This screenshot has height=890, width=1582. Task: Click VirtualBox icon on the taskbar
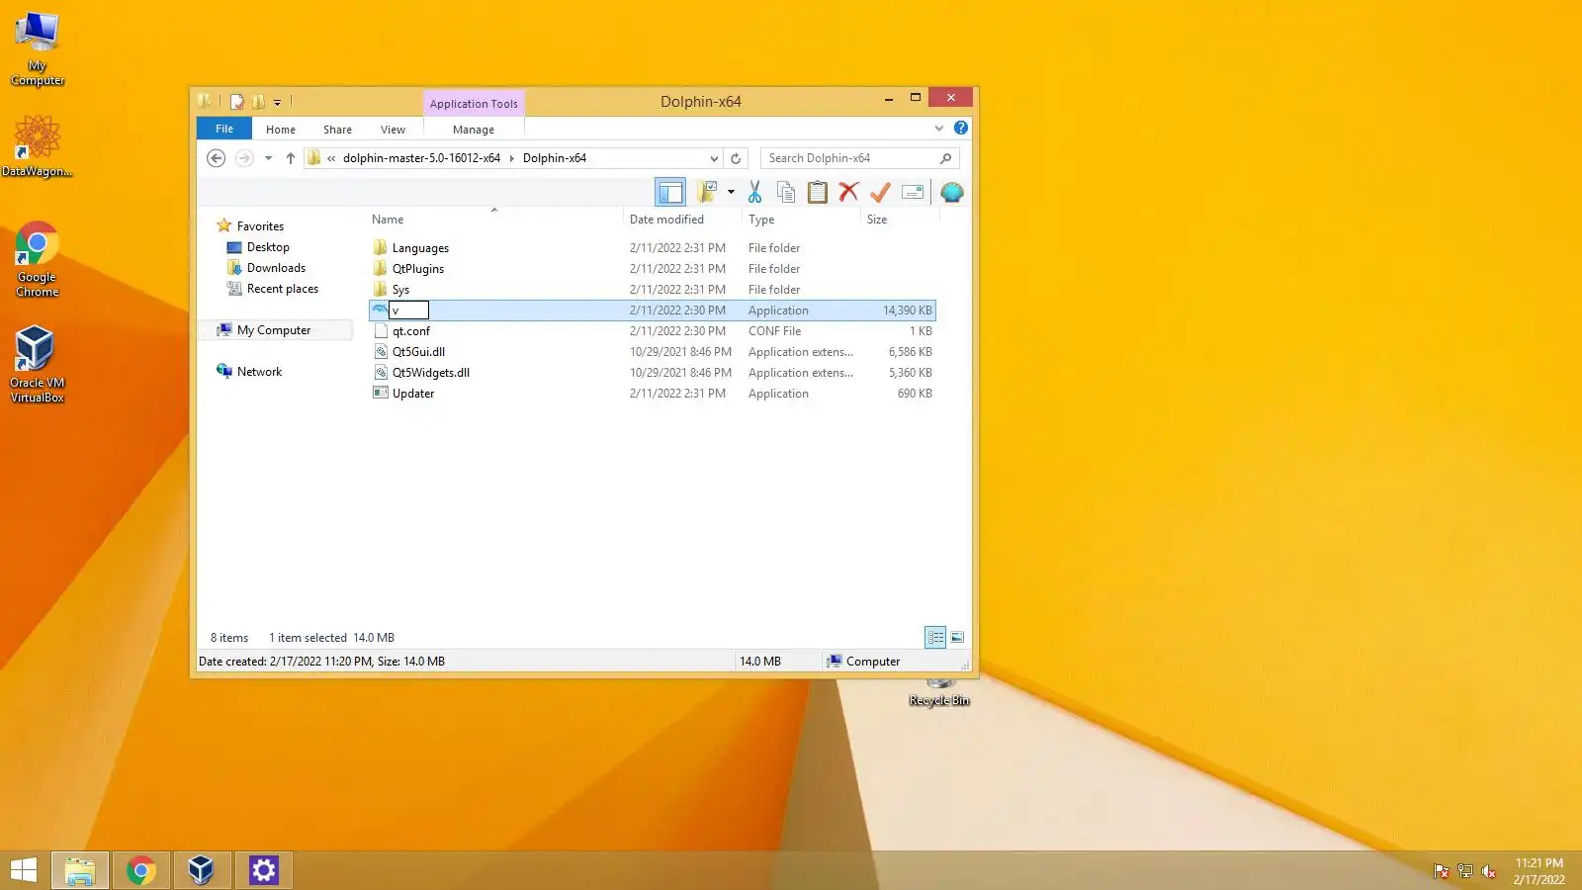tap(202, 870)
